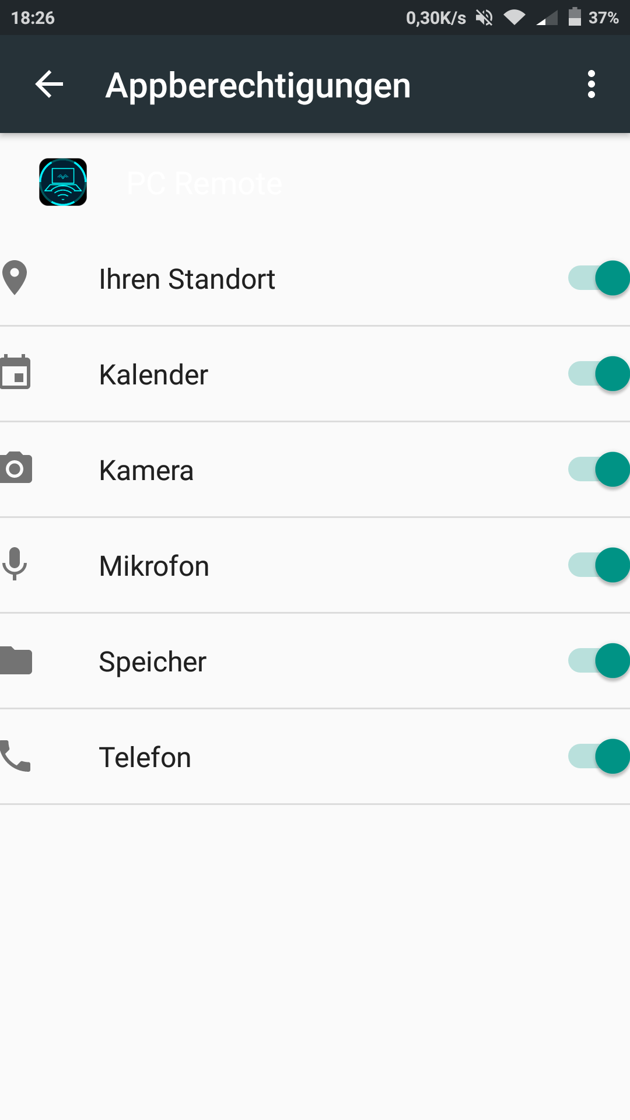This screenshot has height=1120, width=630.
Task: Select the Kalender label text
Action: (x=153, y=374)
